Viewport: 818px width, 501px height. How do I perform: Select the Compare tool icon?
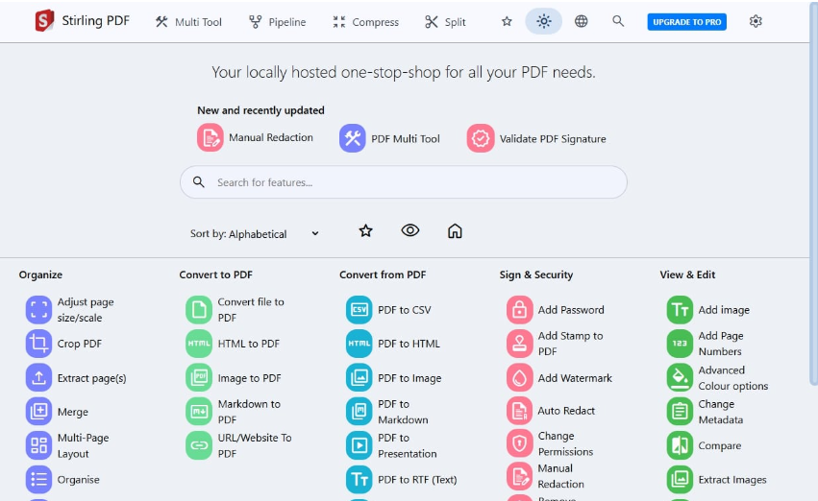680,445
